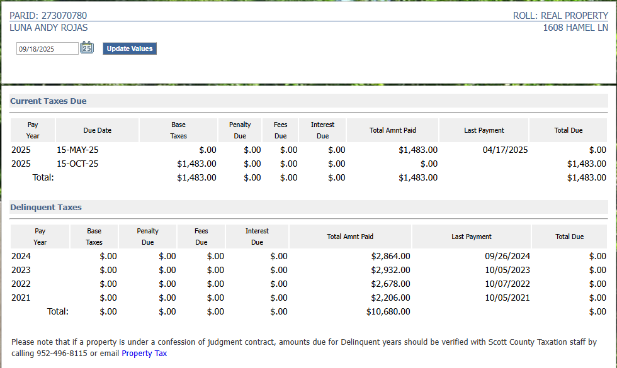Select the 04/17/2025 last payment cell
This screenshot has height=368, width=617.
(505, 150)
